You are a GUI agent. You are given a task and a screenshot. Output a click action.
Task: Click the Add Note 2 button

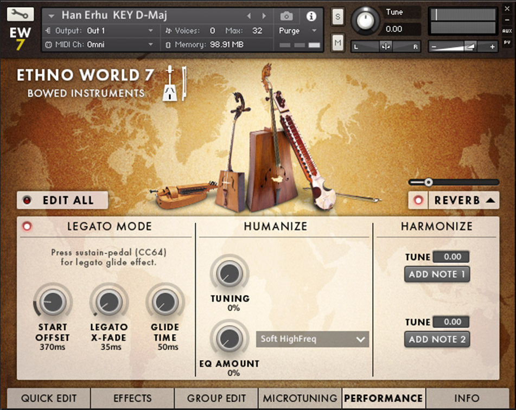[x=437, y=339]
